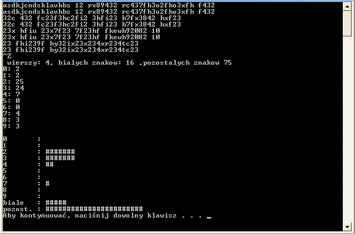Click the blinking cursor after the prompt
This screenshot has height=234, width=355.
click(x=209, y=218)
